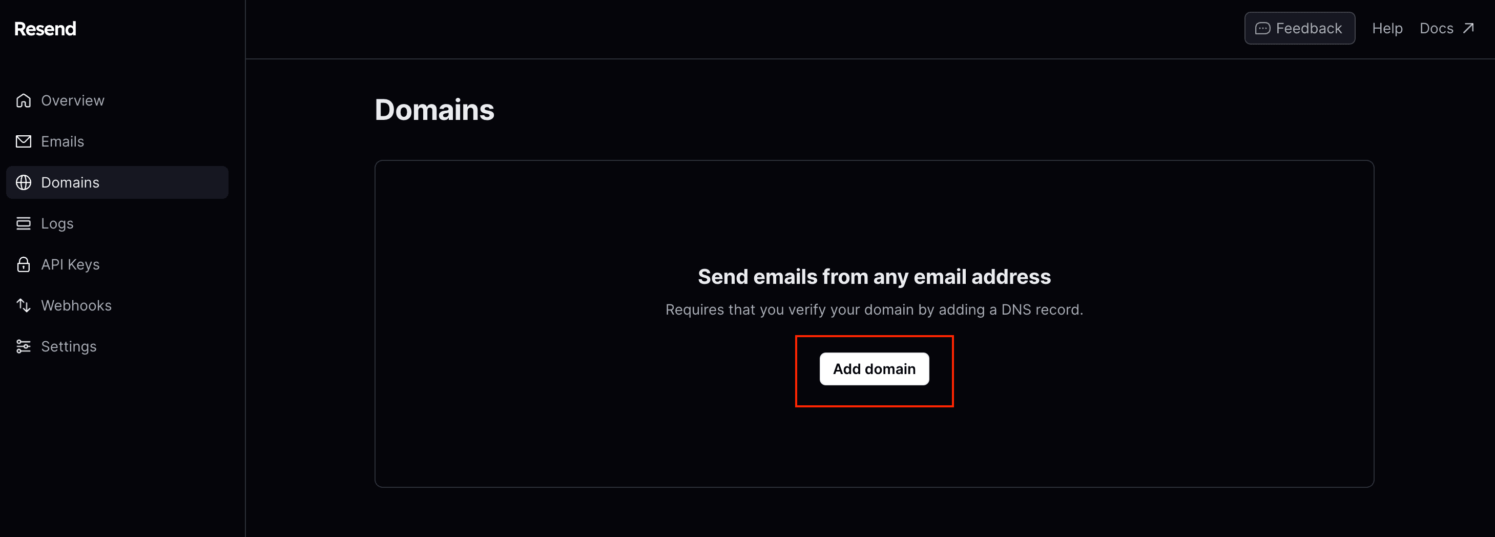The image size is (1495, 537).
Task: Click the up-down arrows Webhooks icon
Action: point(23,305)
